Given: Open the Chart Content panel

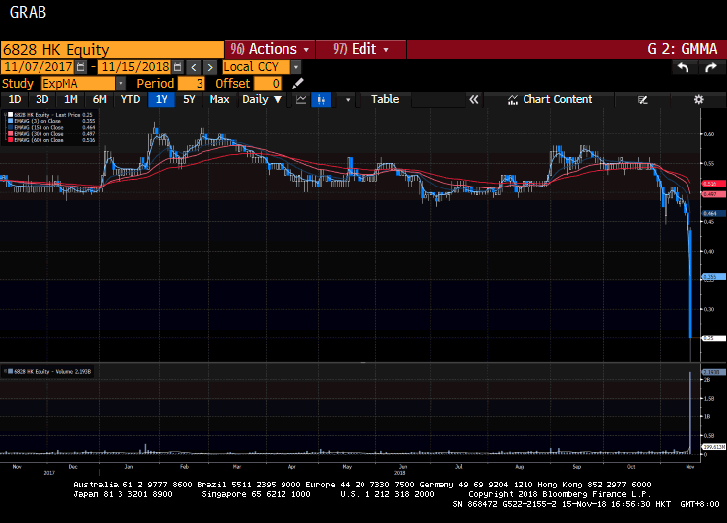Looking at the screenshot, I should [549, 99].
